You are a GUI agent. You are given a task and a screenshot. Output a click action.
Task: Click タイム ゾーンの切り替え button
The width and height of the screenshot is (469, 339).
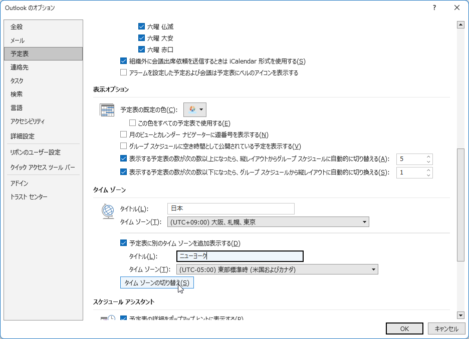pyautogui.click(x=157, y=282)
